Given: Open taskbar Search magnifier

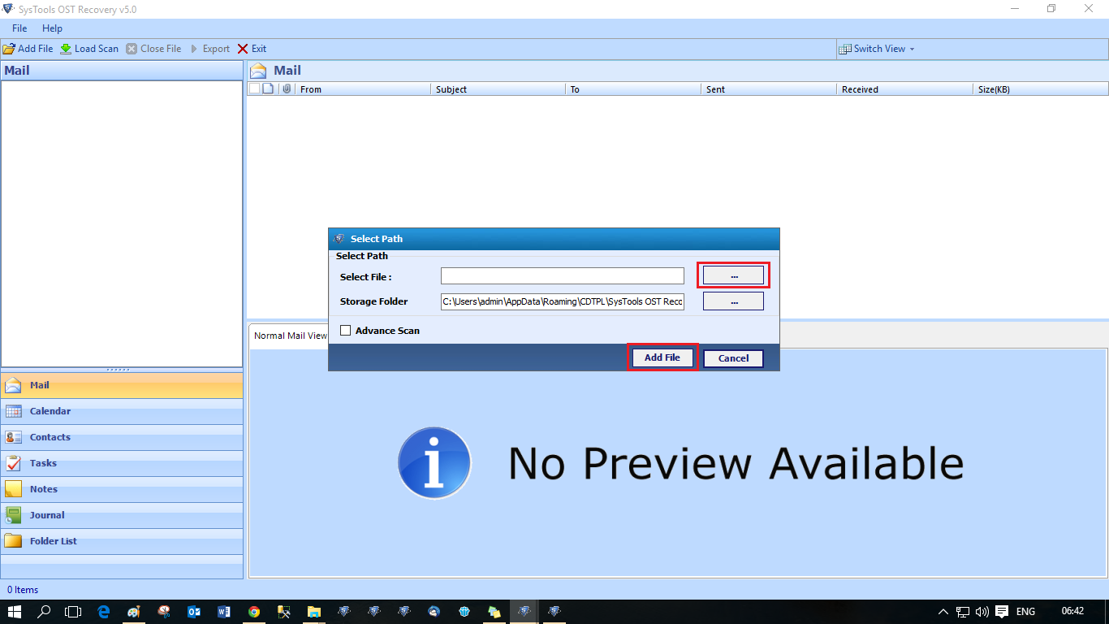Looking at the screenshot, I should pyautogui.click(x=45, y=611).
